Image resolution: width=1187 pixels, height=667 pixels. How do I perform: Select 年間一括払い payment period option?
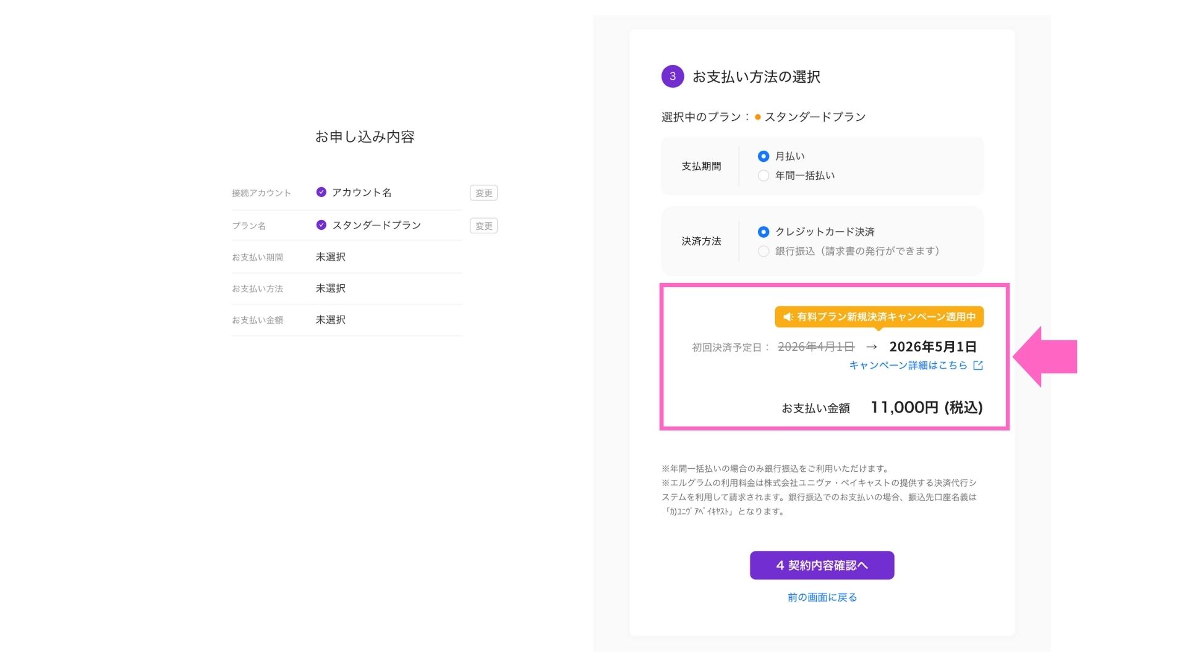[764, 175]
